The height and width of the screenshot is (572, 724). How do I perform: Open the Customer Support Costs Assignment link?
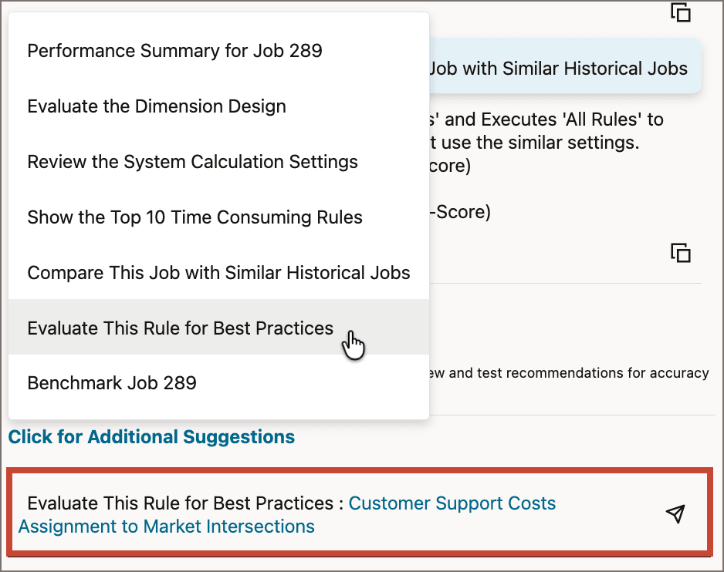[x=452, y=503]
